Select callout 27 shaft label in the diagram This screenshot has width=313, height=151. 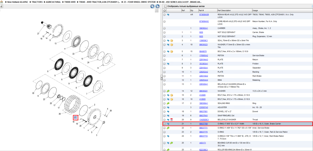coord(38,34)
